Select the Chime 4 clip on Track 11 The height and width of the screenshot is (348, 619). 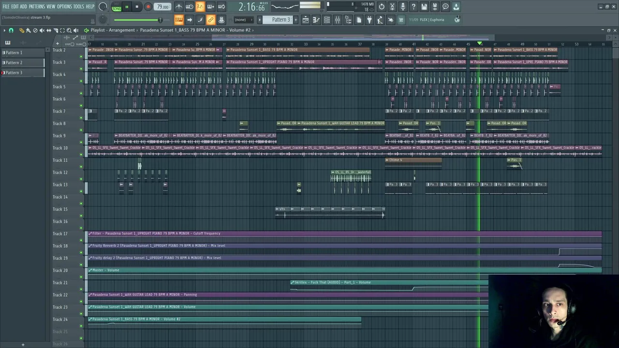pos(413,163)
